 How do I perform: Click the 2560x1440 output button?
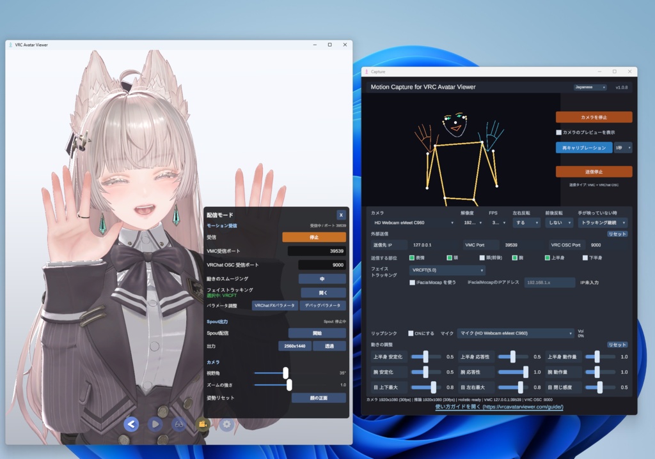tap(295, 346)
